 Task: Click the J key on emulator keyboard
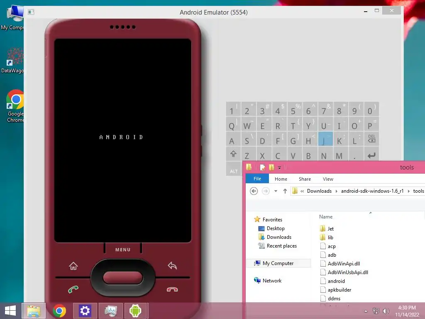pyautogui.click(x=325, y=139)
